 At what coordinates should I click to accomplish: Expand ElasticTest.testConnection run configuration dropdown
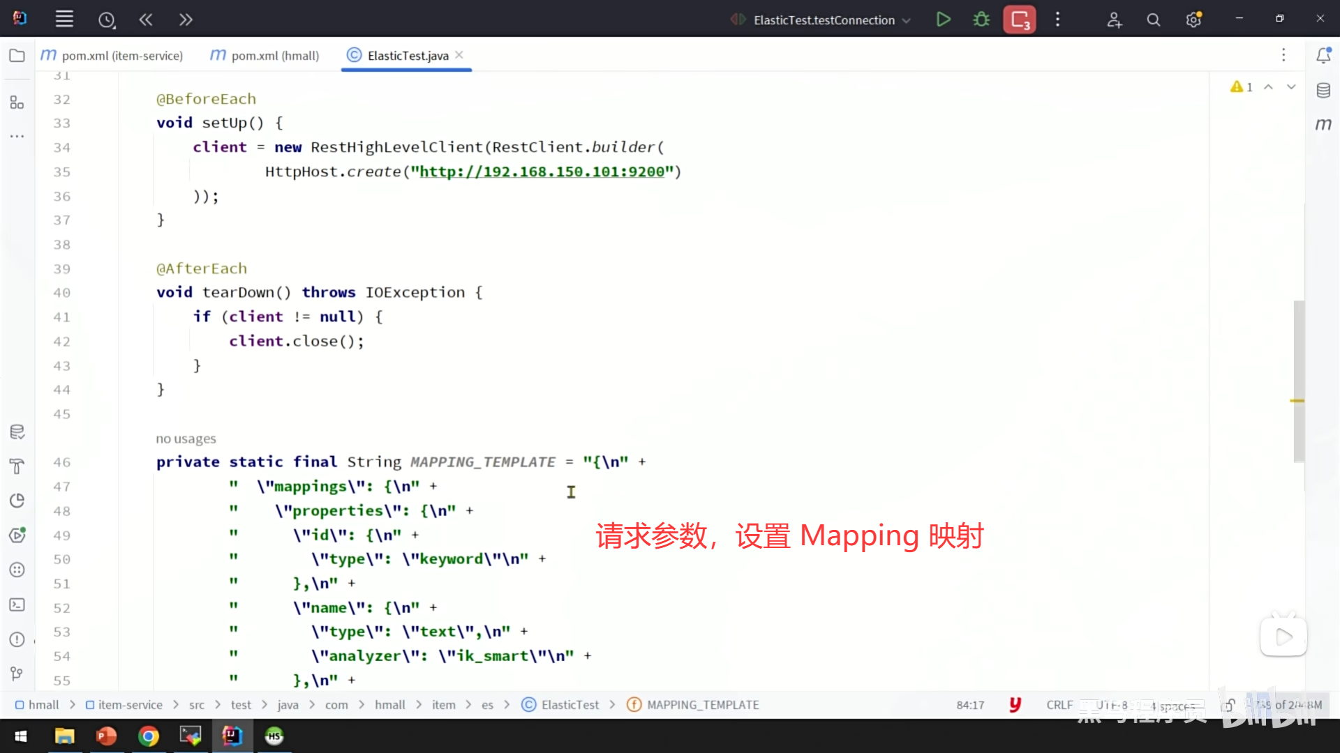point(907,20)
